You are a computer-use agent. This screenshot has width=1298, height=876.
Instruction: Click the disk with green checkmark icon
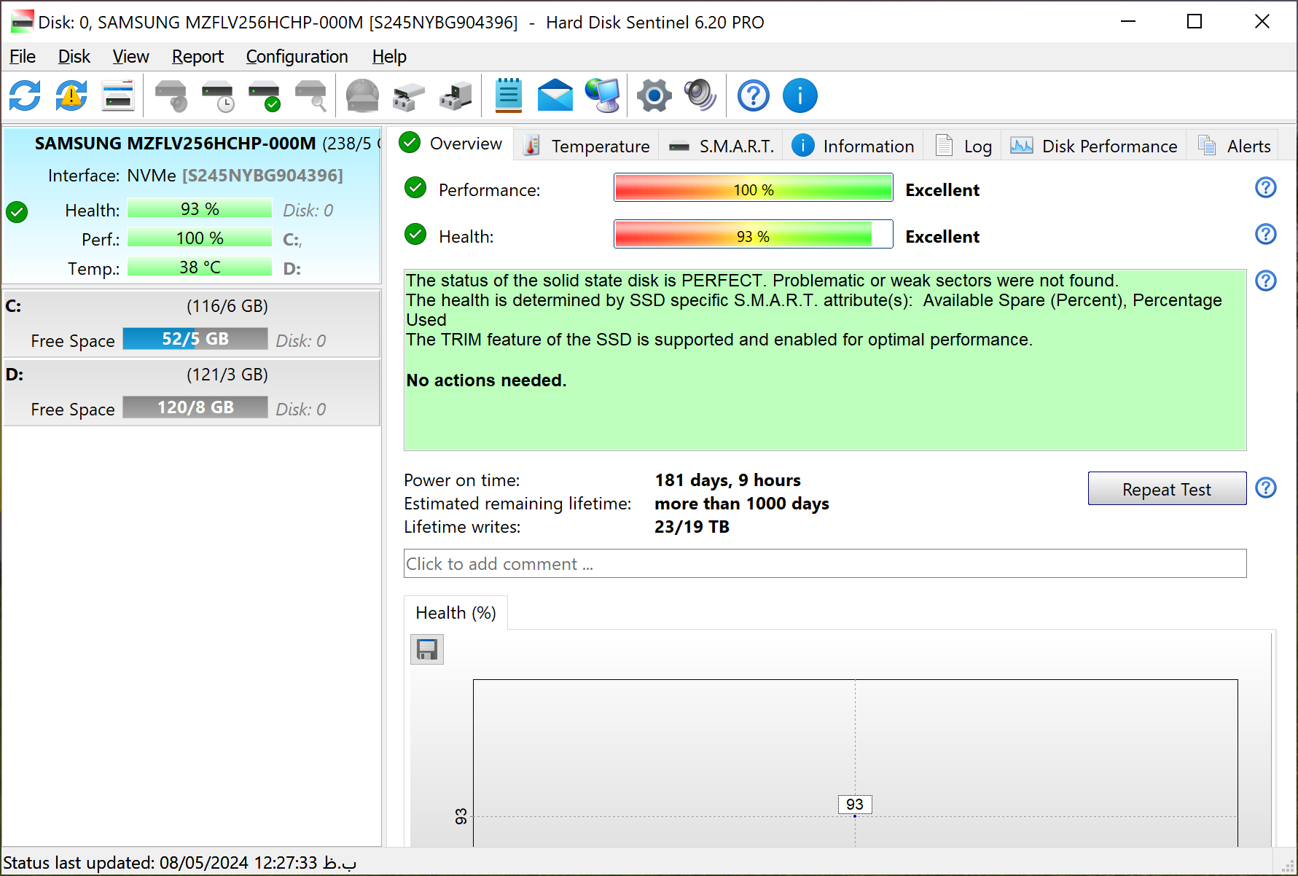[x=265, y=95]
